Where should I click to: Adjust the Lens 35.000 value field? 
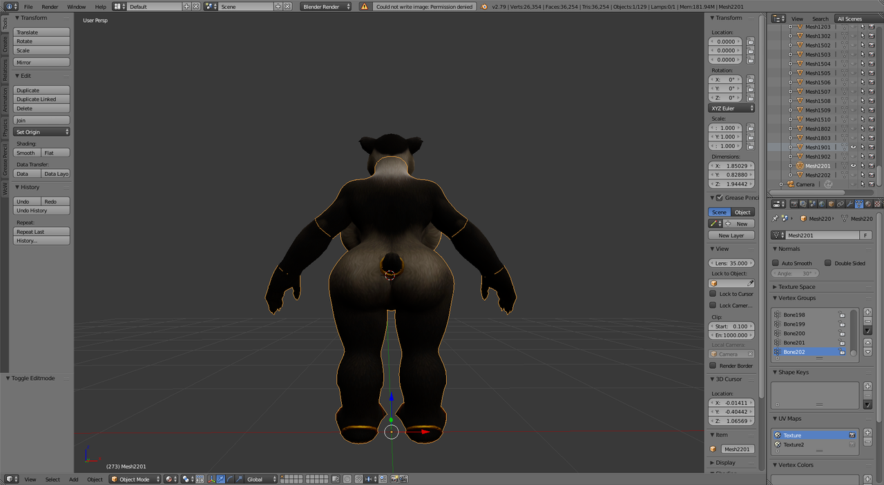732,263
